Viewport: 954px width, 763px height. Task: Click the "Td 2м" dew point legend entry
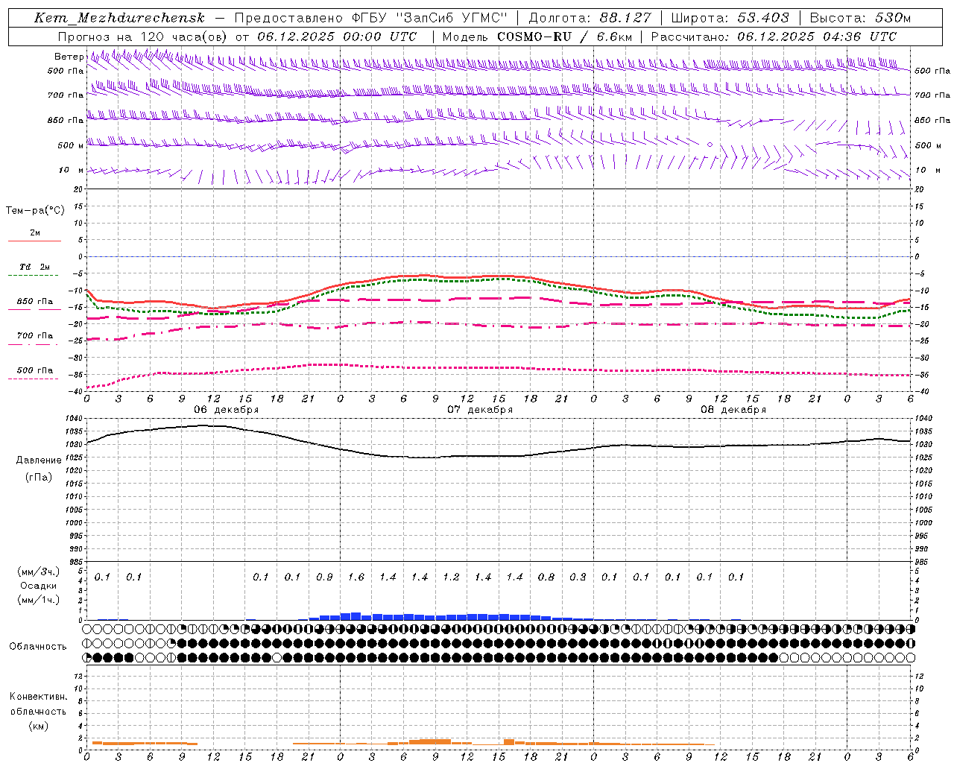pyautogui.click(x=35, y=267)
